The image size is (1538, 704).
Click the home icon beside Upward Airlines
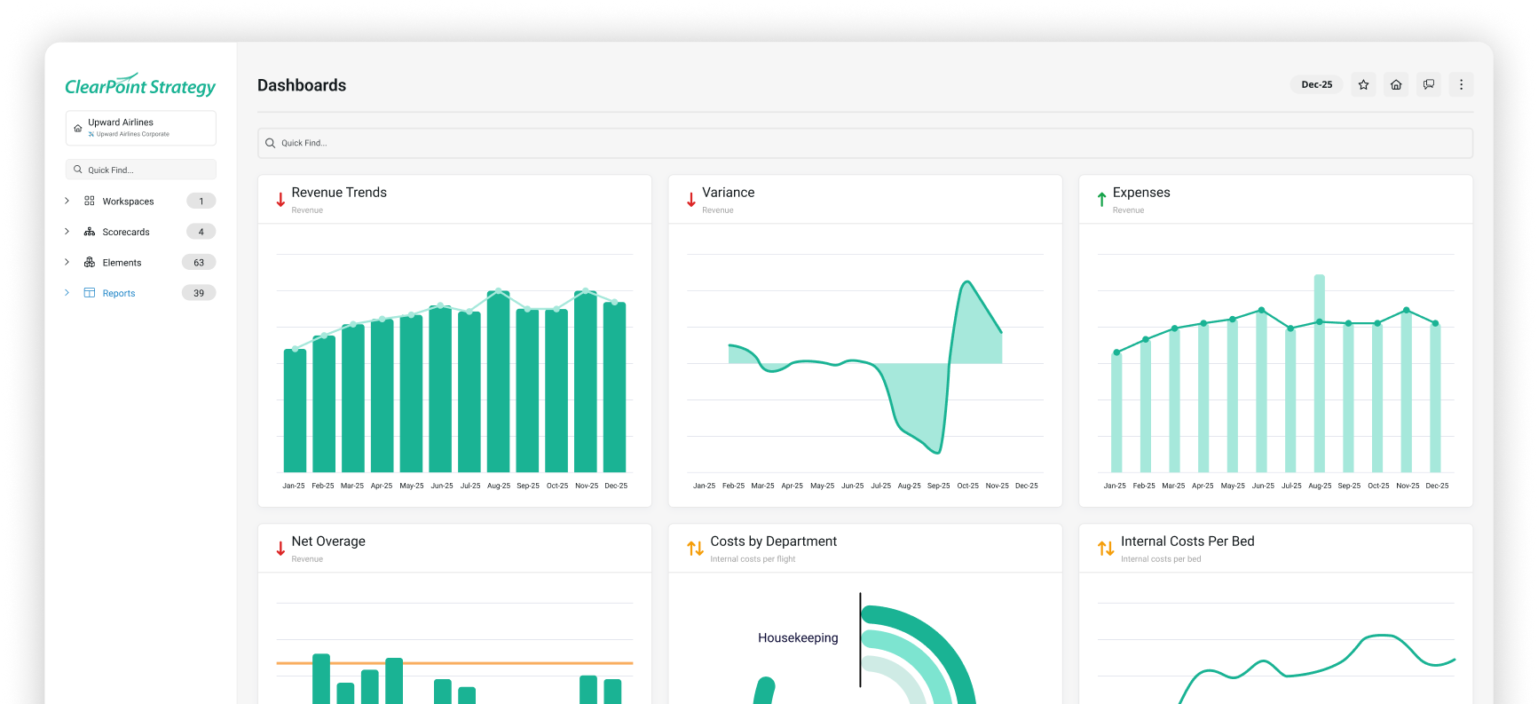click(x=78, y=128)
